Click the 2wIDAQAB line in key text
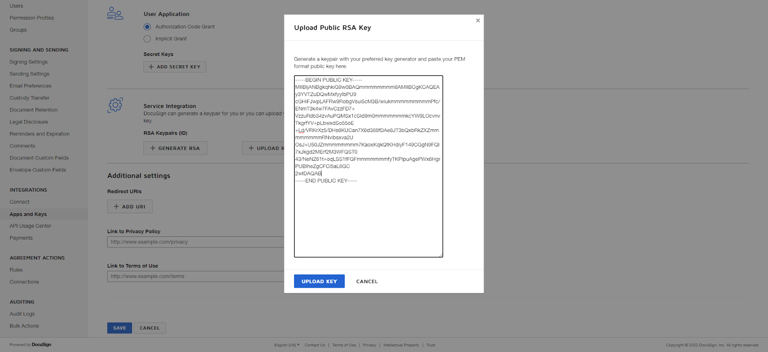Viewport: 768px width, 352px height. pyautogui.click(x=308, y=174)
